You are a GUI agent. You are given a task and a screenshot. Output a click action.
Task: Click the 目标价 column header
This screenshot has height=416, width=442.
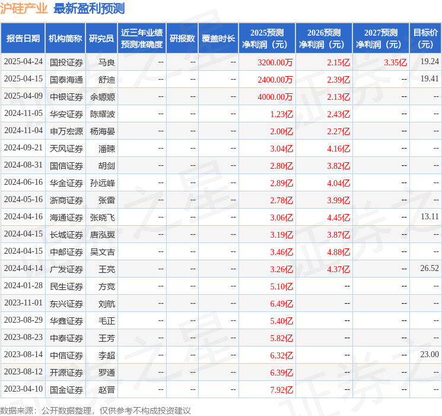[425, 39]
